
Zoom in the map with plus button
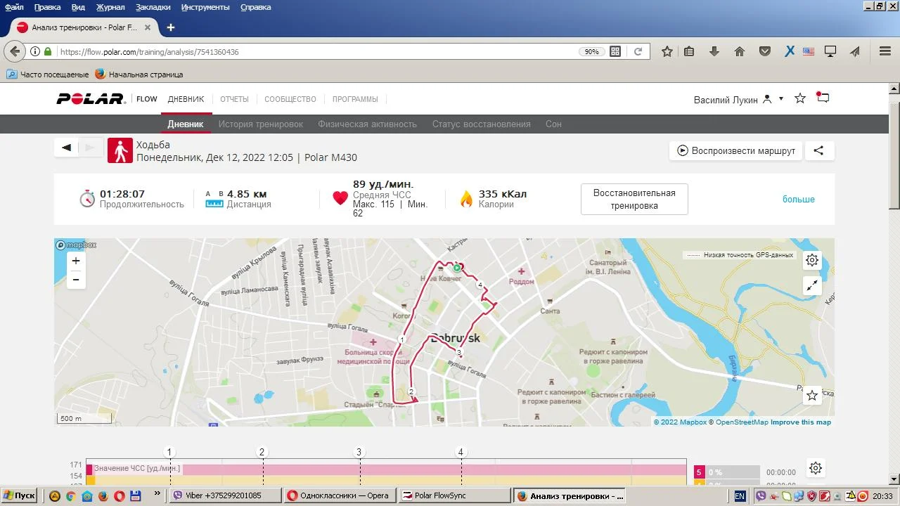(76, 261)
